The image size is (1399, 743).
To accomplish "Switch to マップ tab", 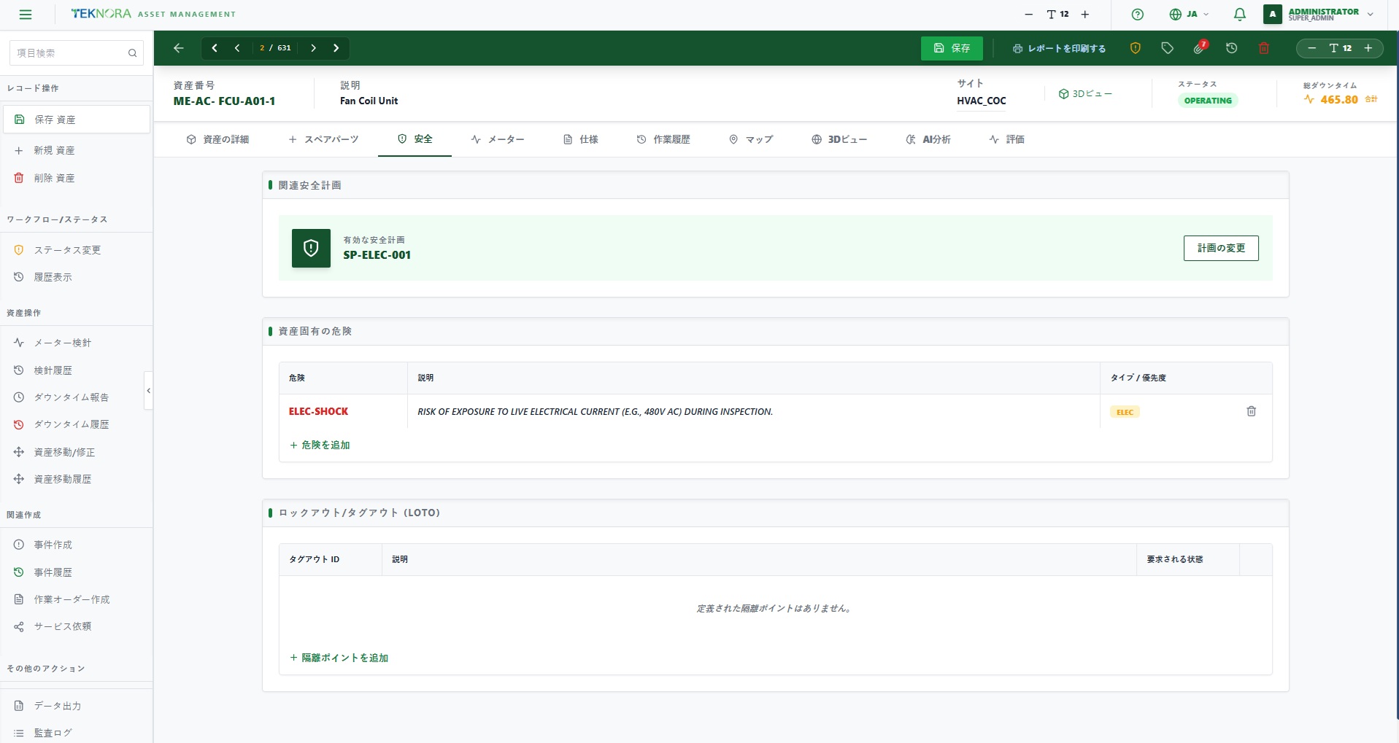I will (751, 139).
